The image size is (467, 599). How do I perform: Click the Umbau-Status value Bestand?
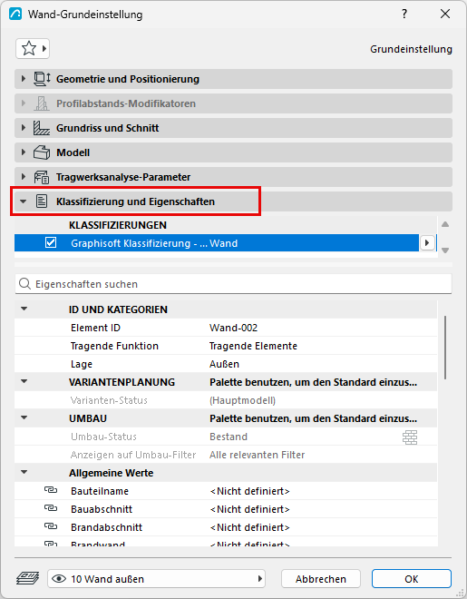(x=229, y=437)
